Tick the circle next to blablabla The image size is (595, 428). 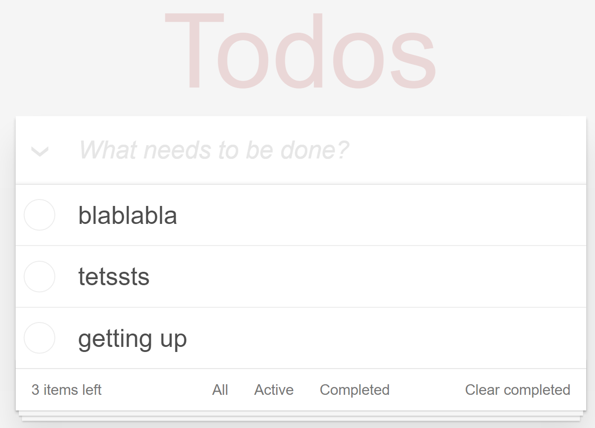(x=40, y=215)
